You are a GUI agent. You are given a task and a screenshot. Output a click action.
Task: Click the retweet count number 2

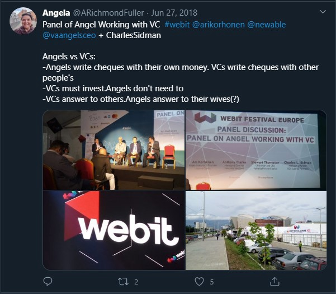[x=136, y=282]
